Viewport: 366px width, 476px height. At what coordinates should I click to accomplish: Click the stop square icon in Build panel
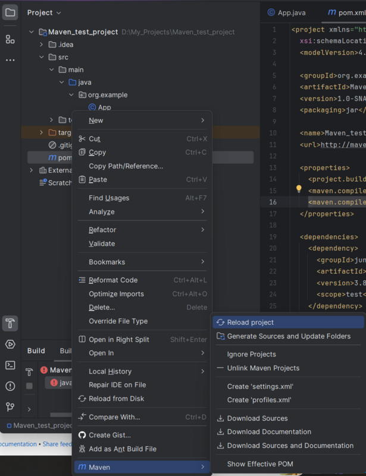tap(29, 386)
